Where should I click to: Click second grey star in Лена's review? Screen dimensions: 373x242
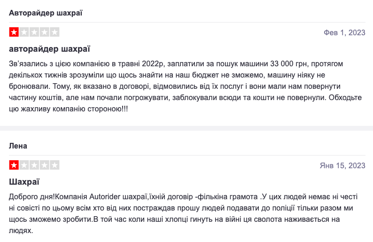pos(24,165)
